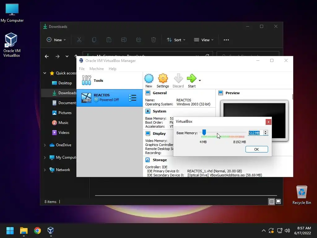Click the Delete trash icon in Explorer
This screenshot has height=238, width=317.
pos(154,40)
